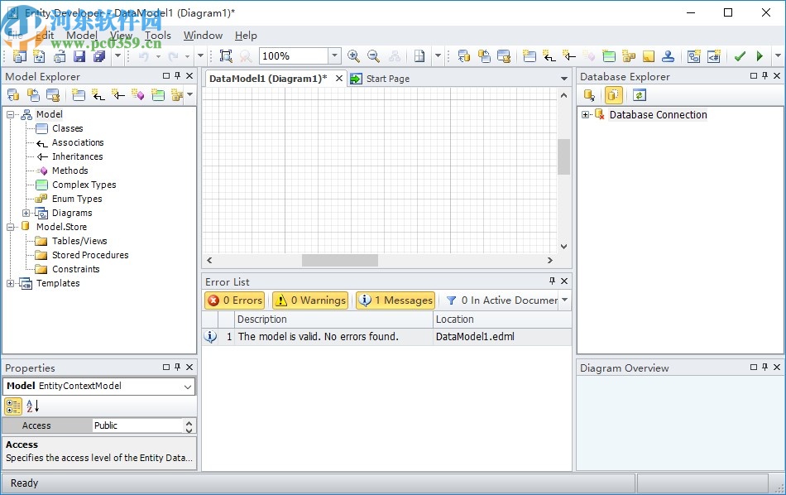The image size is (786, 495).
Task: Switch to the Start Page tab
Action: tap(381, 79)
